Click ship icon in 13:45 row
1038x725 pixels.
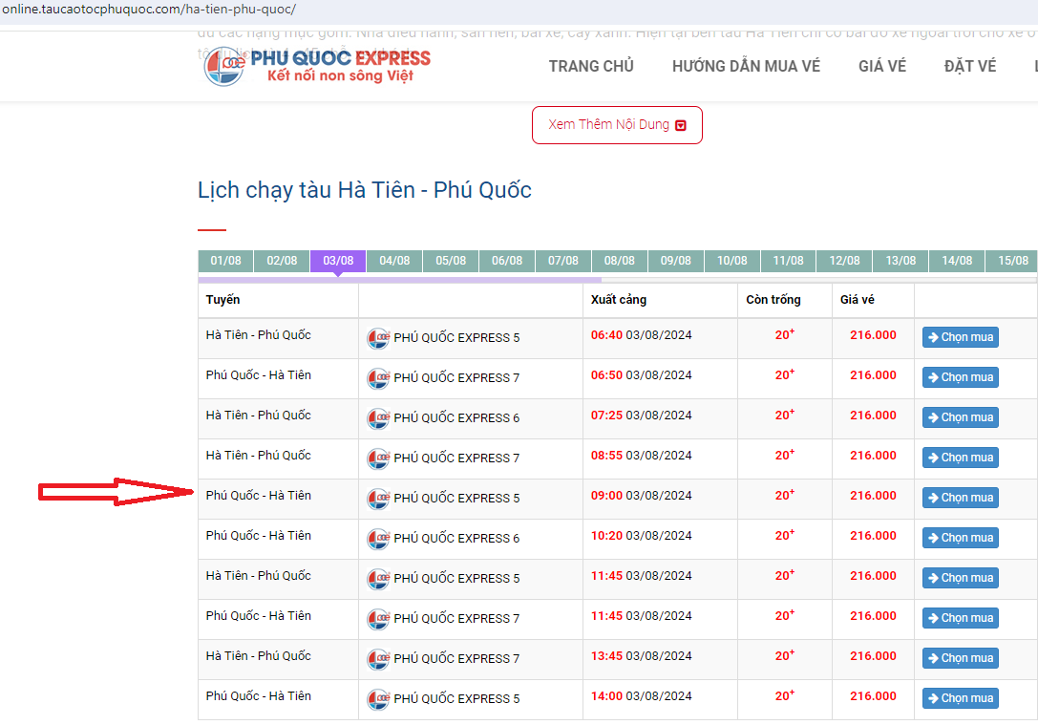tap(379, 659)
